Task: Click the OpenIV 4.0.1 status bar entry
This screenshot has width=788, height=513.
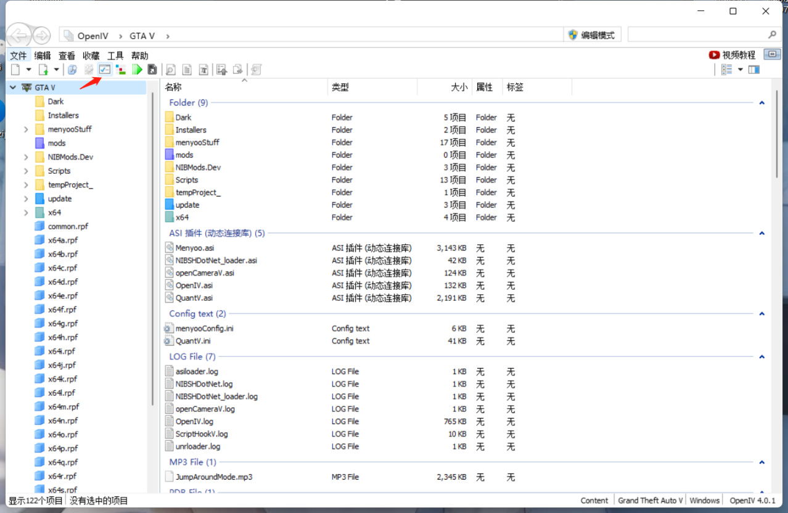Action: pos(752,501)
